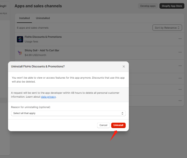Click the Develop apps button
This screenshot has width=187, height=158.
tap(148, 6)
